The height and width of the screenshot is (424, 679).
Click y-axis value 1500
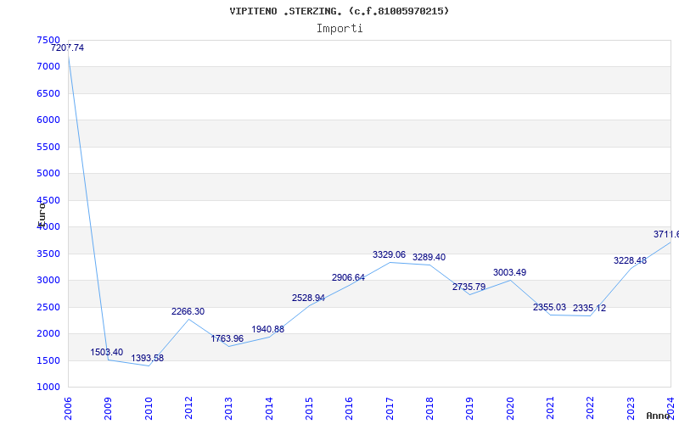48,361
